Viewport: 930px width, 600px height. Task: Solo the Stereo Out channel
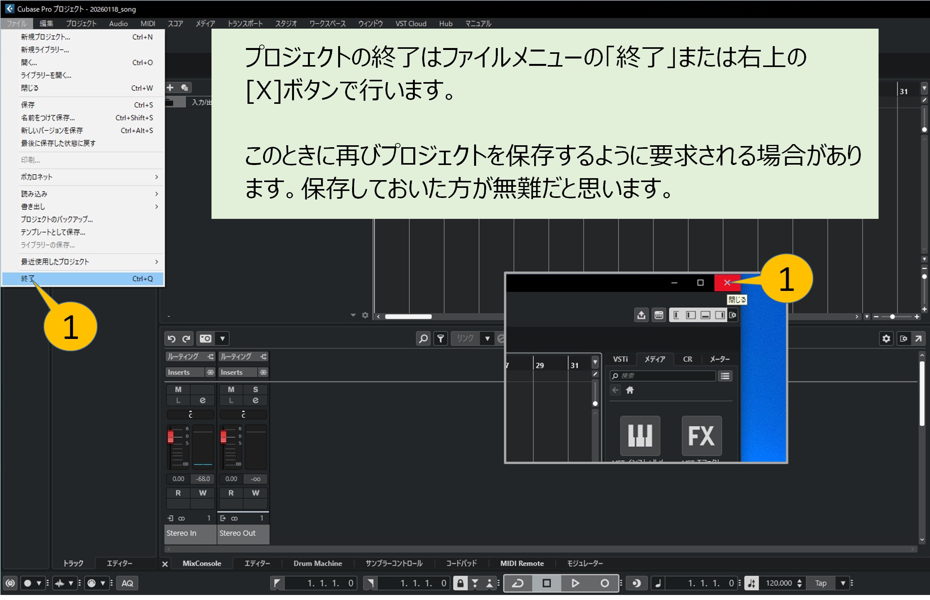(x=256, y=390)
